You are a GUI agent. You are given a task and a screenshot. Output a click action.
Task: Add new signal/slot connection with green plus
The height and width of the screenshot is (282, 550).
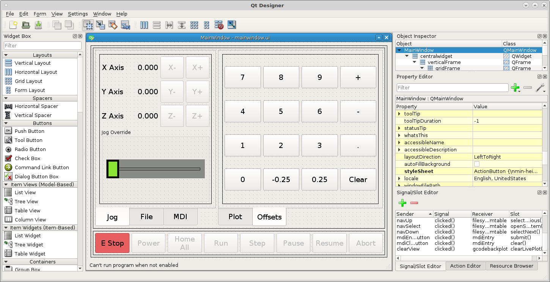(x=402, y=203)
